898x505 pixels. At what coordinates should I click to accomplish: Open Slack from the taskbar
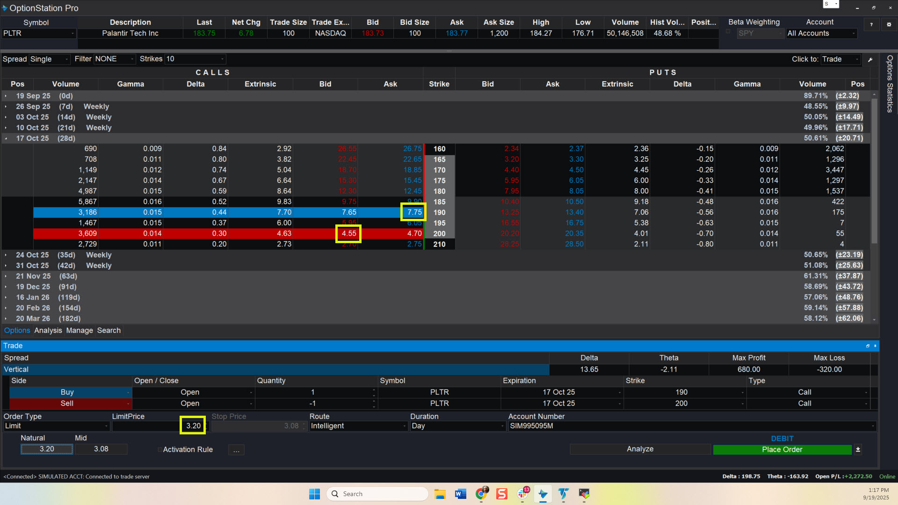tap(522, 494)
